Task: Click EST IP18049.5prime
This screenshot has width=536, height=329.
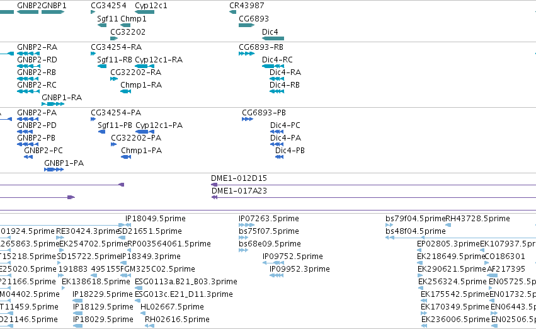Action: [156, 219]
